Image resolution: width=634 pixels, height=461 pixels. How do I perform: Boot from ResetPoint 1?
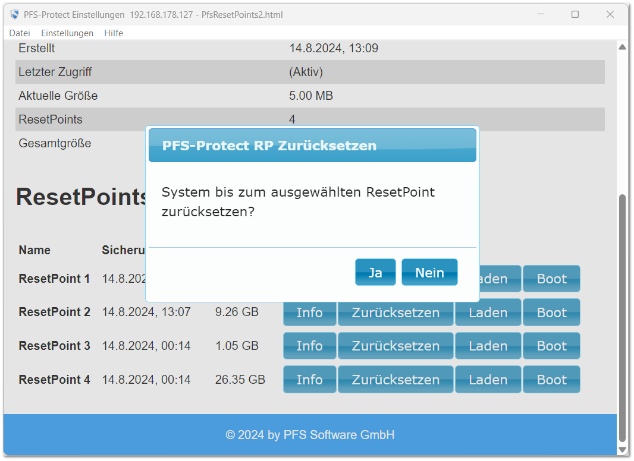[x=551, y=278]
